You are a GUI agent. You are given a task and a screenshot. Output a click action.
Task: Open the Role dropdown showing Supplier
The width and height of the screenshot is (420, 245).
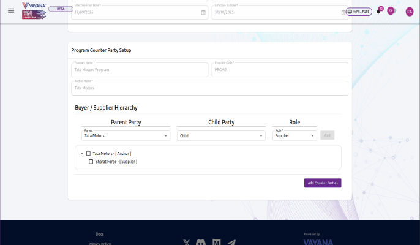(x=294, y=135)
